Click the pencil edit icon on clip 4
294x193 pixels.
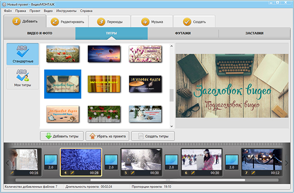pos(72,172)
